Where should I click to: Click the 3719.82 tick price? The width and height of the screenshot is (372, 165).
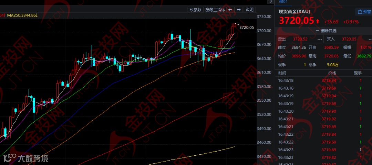click(329, 157)
